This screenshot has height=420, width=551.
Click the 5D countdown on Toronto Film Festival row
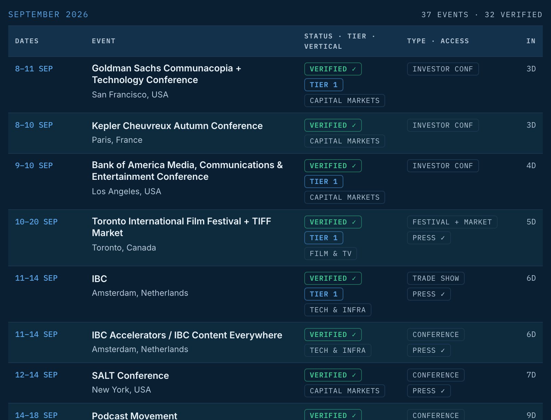point(531,222)
